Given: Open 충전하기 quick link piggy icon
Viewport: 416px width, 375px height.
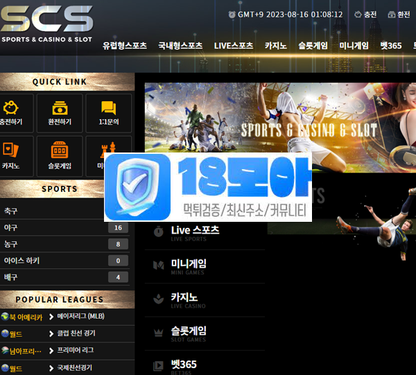Looking at the screenshot, I should 10,107.
